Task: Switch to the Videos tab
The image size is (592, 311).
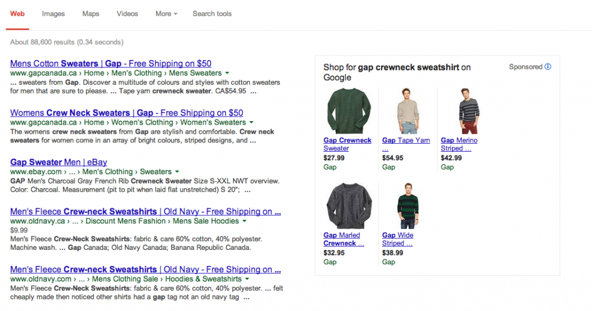Action: (x=127, y=14)
